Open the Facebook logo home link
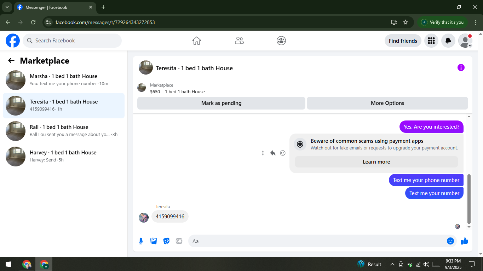483x271 pixels. tap(13, 41)
